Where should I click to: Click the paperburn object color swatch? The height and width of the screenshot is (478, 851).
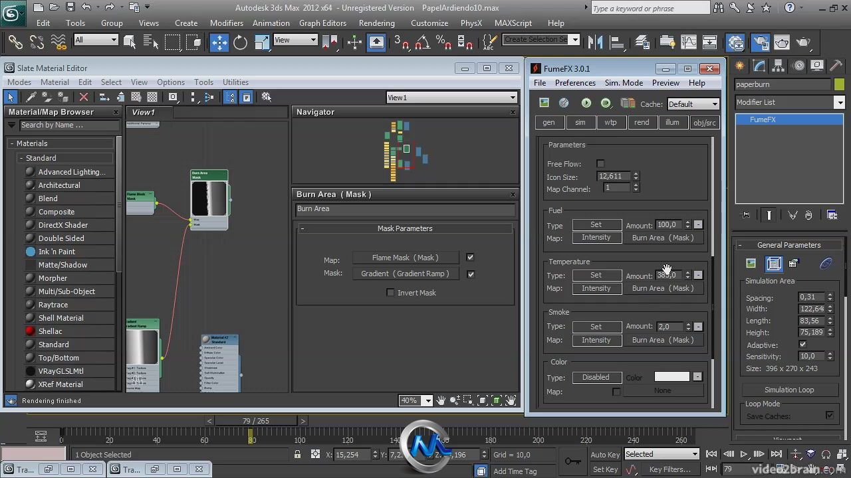tap(838, 84)
